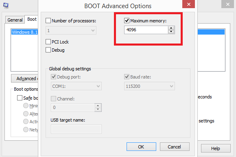Uncheck the Maximum memory checkbox
236x157 pixels.
point(127,21)
